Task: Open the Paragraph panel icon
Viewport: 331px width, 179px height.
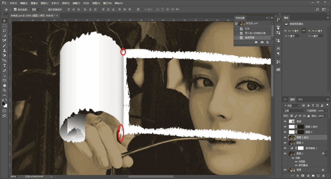Action: coord(278,54)
